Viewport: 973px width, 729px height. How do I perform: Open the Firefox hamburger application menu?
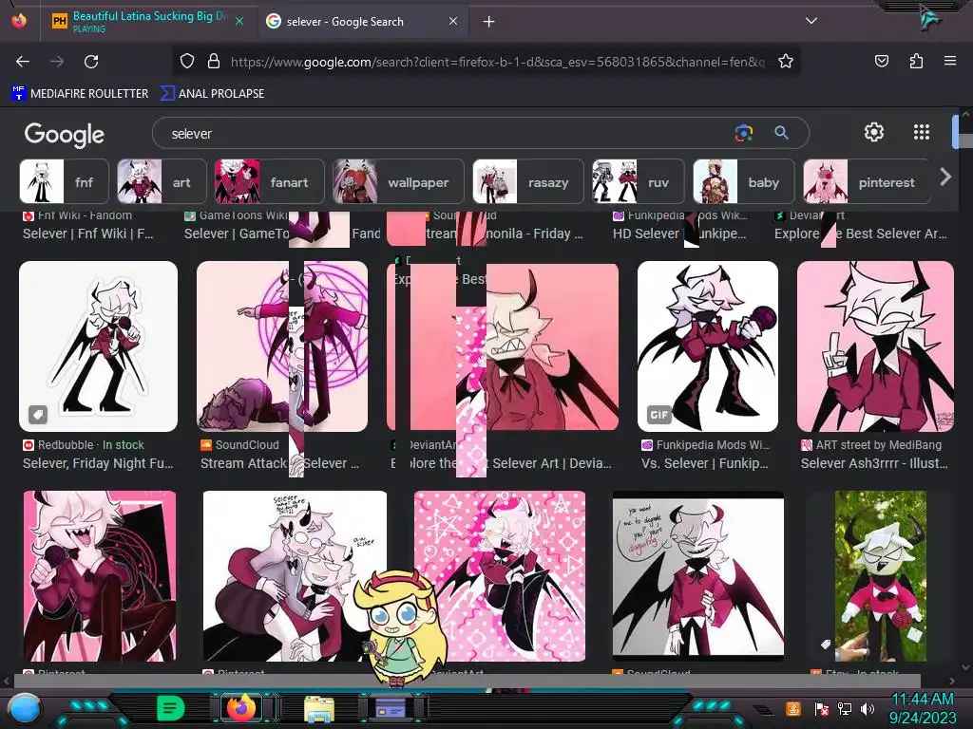pos(949,62)
